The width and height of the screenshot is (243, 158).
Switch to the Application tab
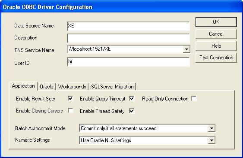coord(23,86)
